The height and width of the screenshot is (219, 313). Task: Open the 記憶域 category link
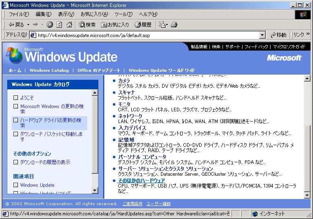[126, 139]
